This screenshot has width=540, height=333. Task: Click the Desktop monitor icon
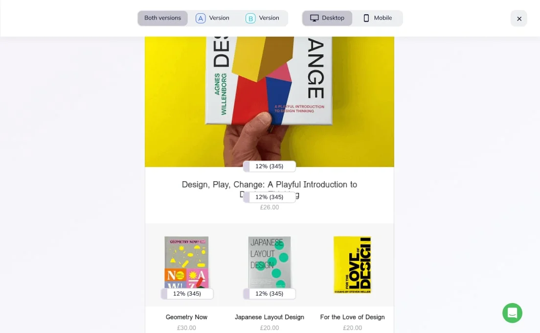click(315, 18)
